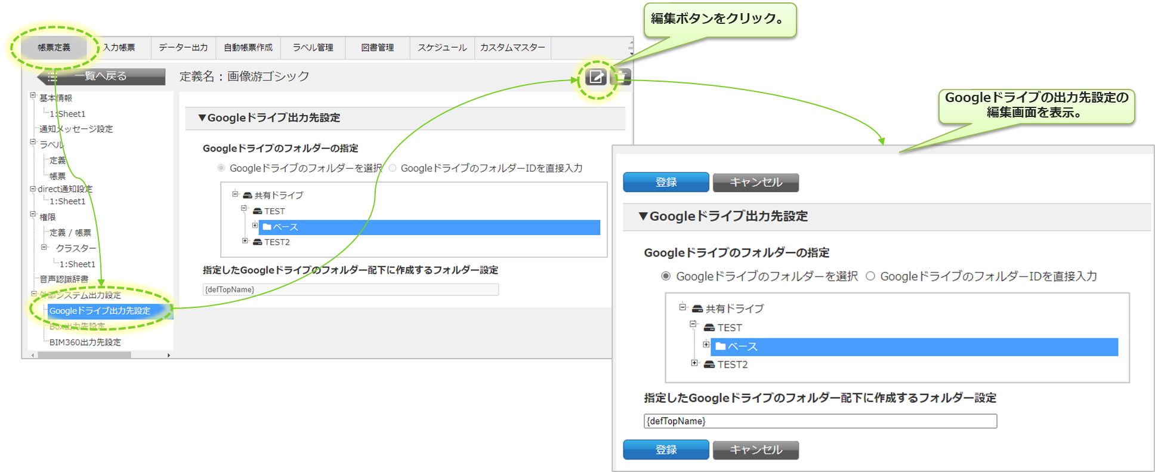1155x472 pixels.
Task: Click the {defTopName} field in edit panel
Action: pyautogui.click(x=820, y=421)
